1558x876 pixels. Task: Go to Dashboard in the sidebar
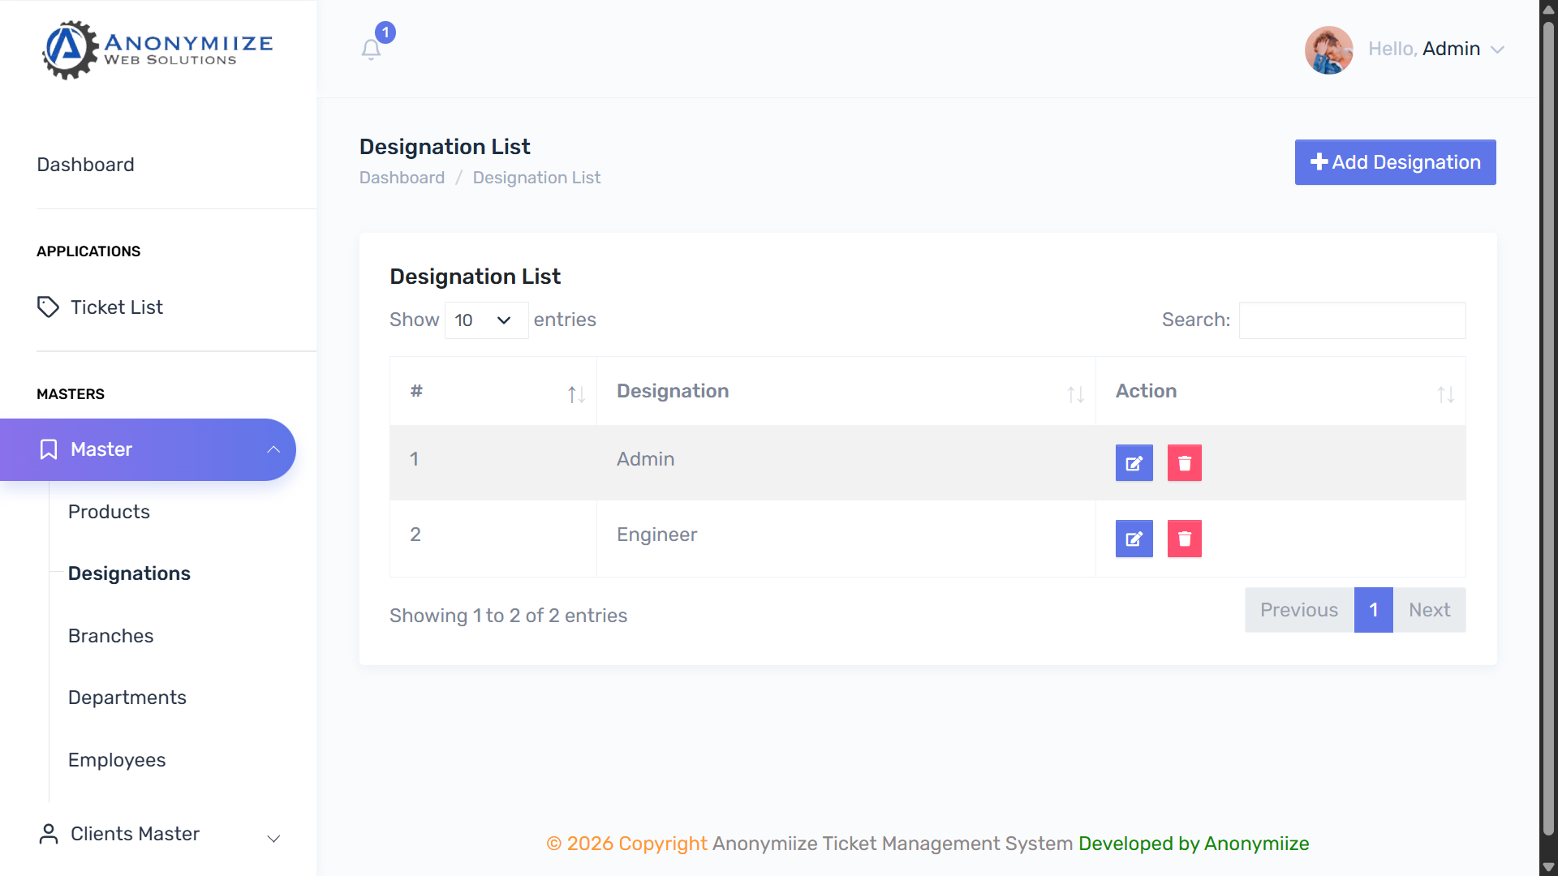click(x=85, y=165)
